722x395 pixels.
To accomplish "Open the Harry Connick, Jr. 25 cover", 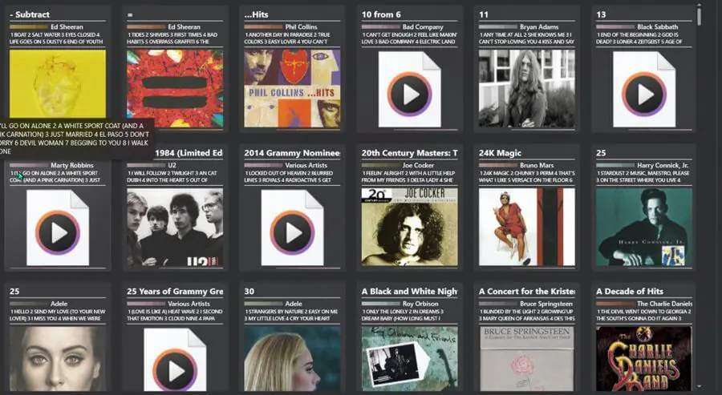I will tap(643, 228).
